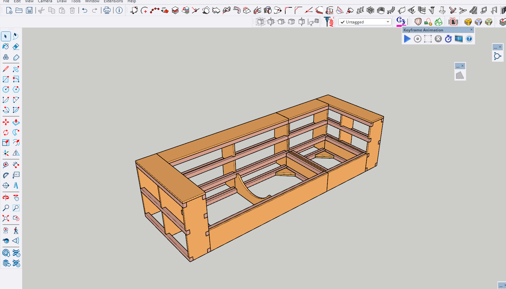Select the Rotate tool
506x289 pixels.
point(6,132)
